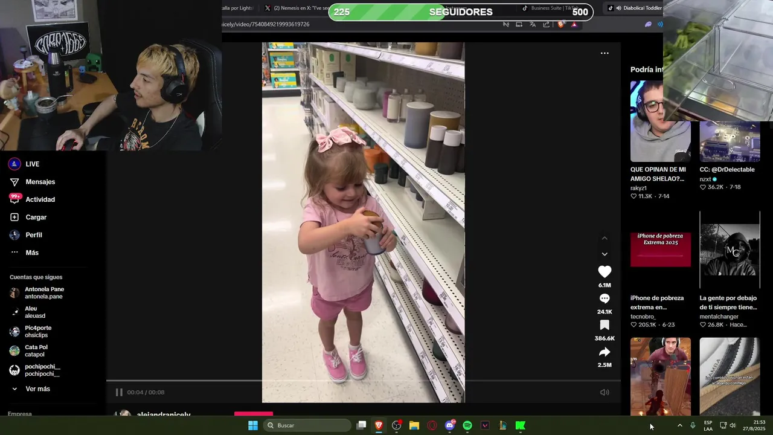Open Kick app from taskbar
The width and height of the screenshot is (773, 435).
[x=520, y=425]
